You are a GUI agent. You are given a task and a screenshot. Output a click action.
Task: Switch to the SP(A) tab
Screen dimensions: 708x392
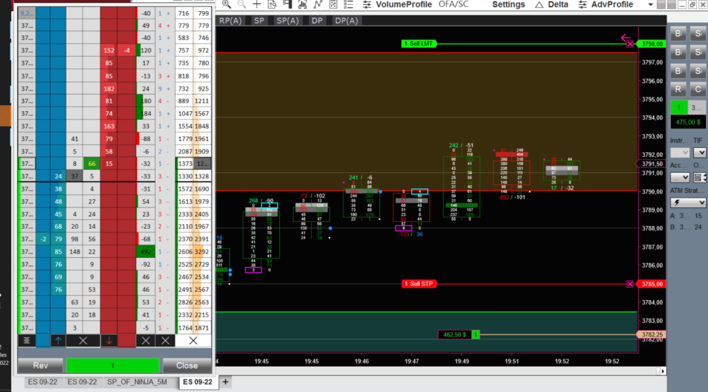(x=288, y=21)
